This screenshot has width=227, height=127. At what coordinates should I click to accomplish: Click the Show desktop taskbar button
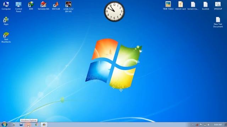coord(226,125)
